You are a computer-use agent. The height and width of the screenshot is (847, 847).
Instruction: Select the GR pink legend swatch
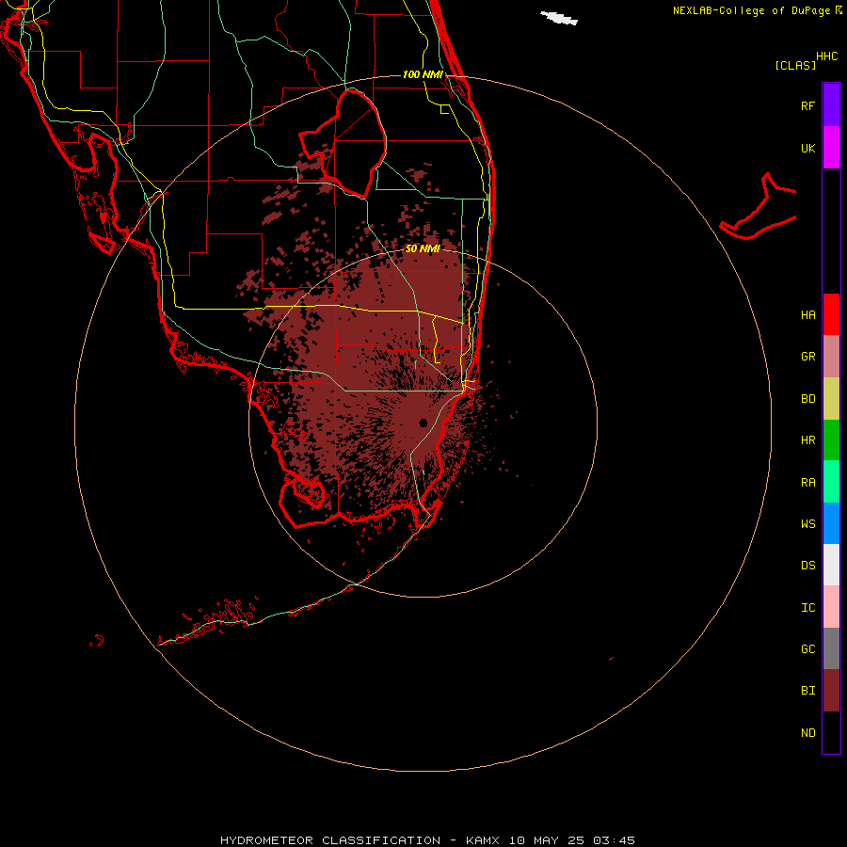point(831,356)
